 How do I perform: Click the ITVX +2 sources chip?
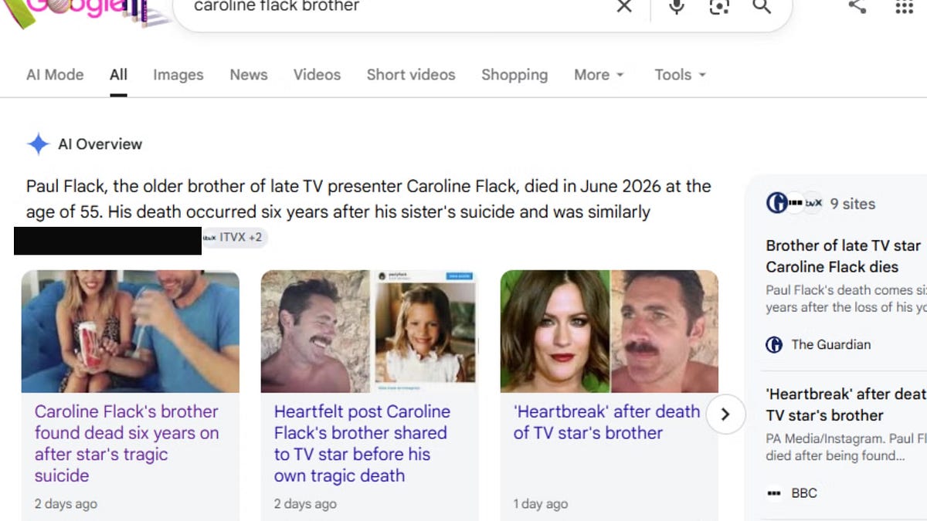click(233, 238)
